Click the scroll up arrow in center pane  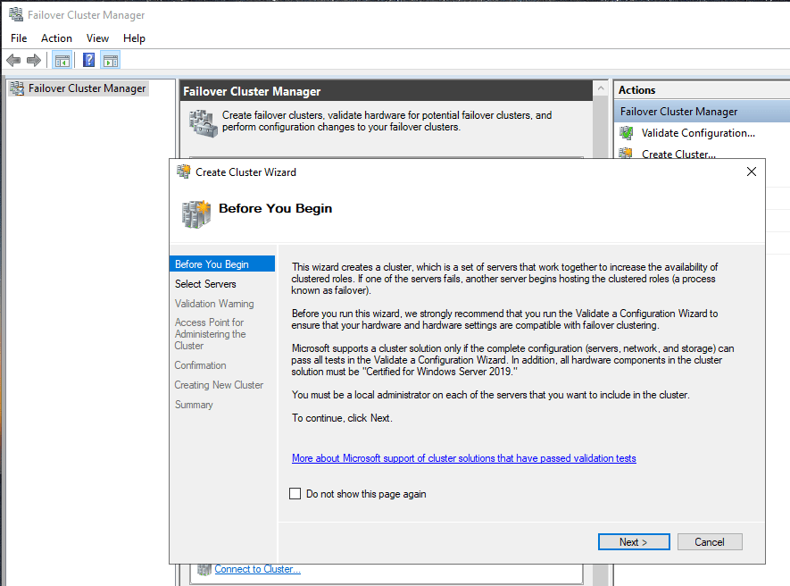(x=602, y=89)
